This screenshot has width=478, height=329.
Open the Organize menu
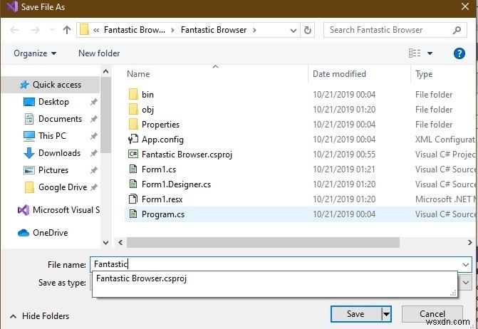tap(35, 53)
